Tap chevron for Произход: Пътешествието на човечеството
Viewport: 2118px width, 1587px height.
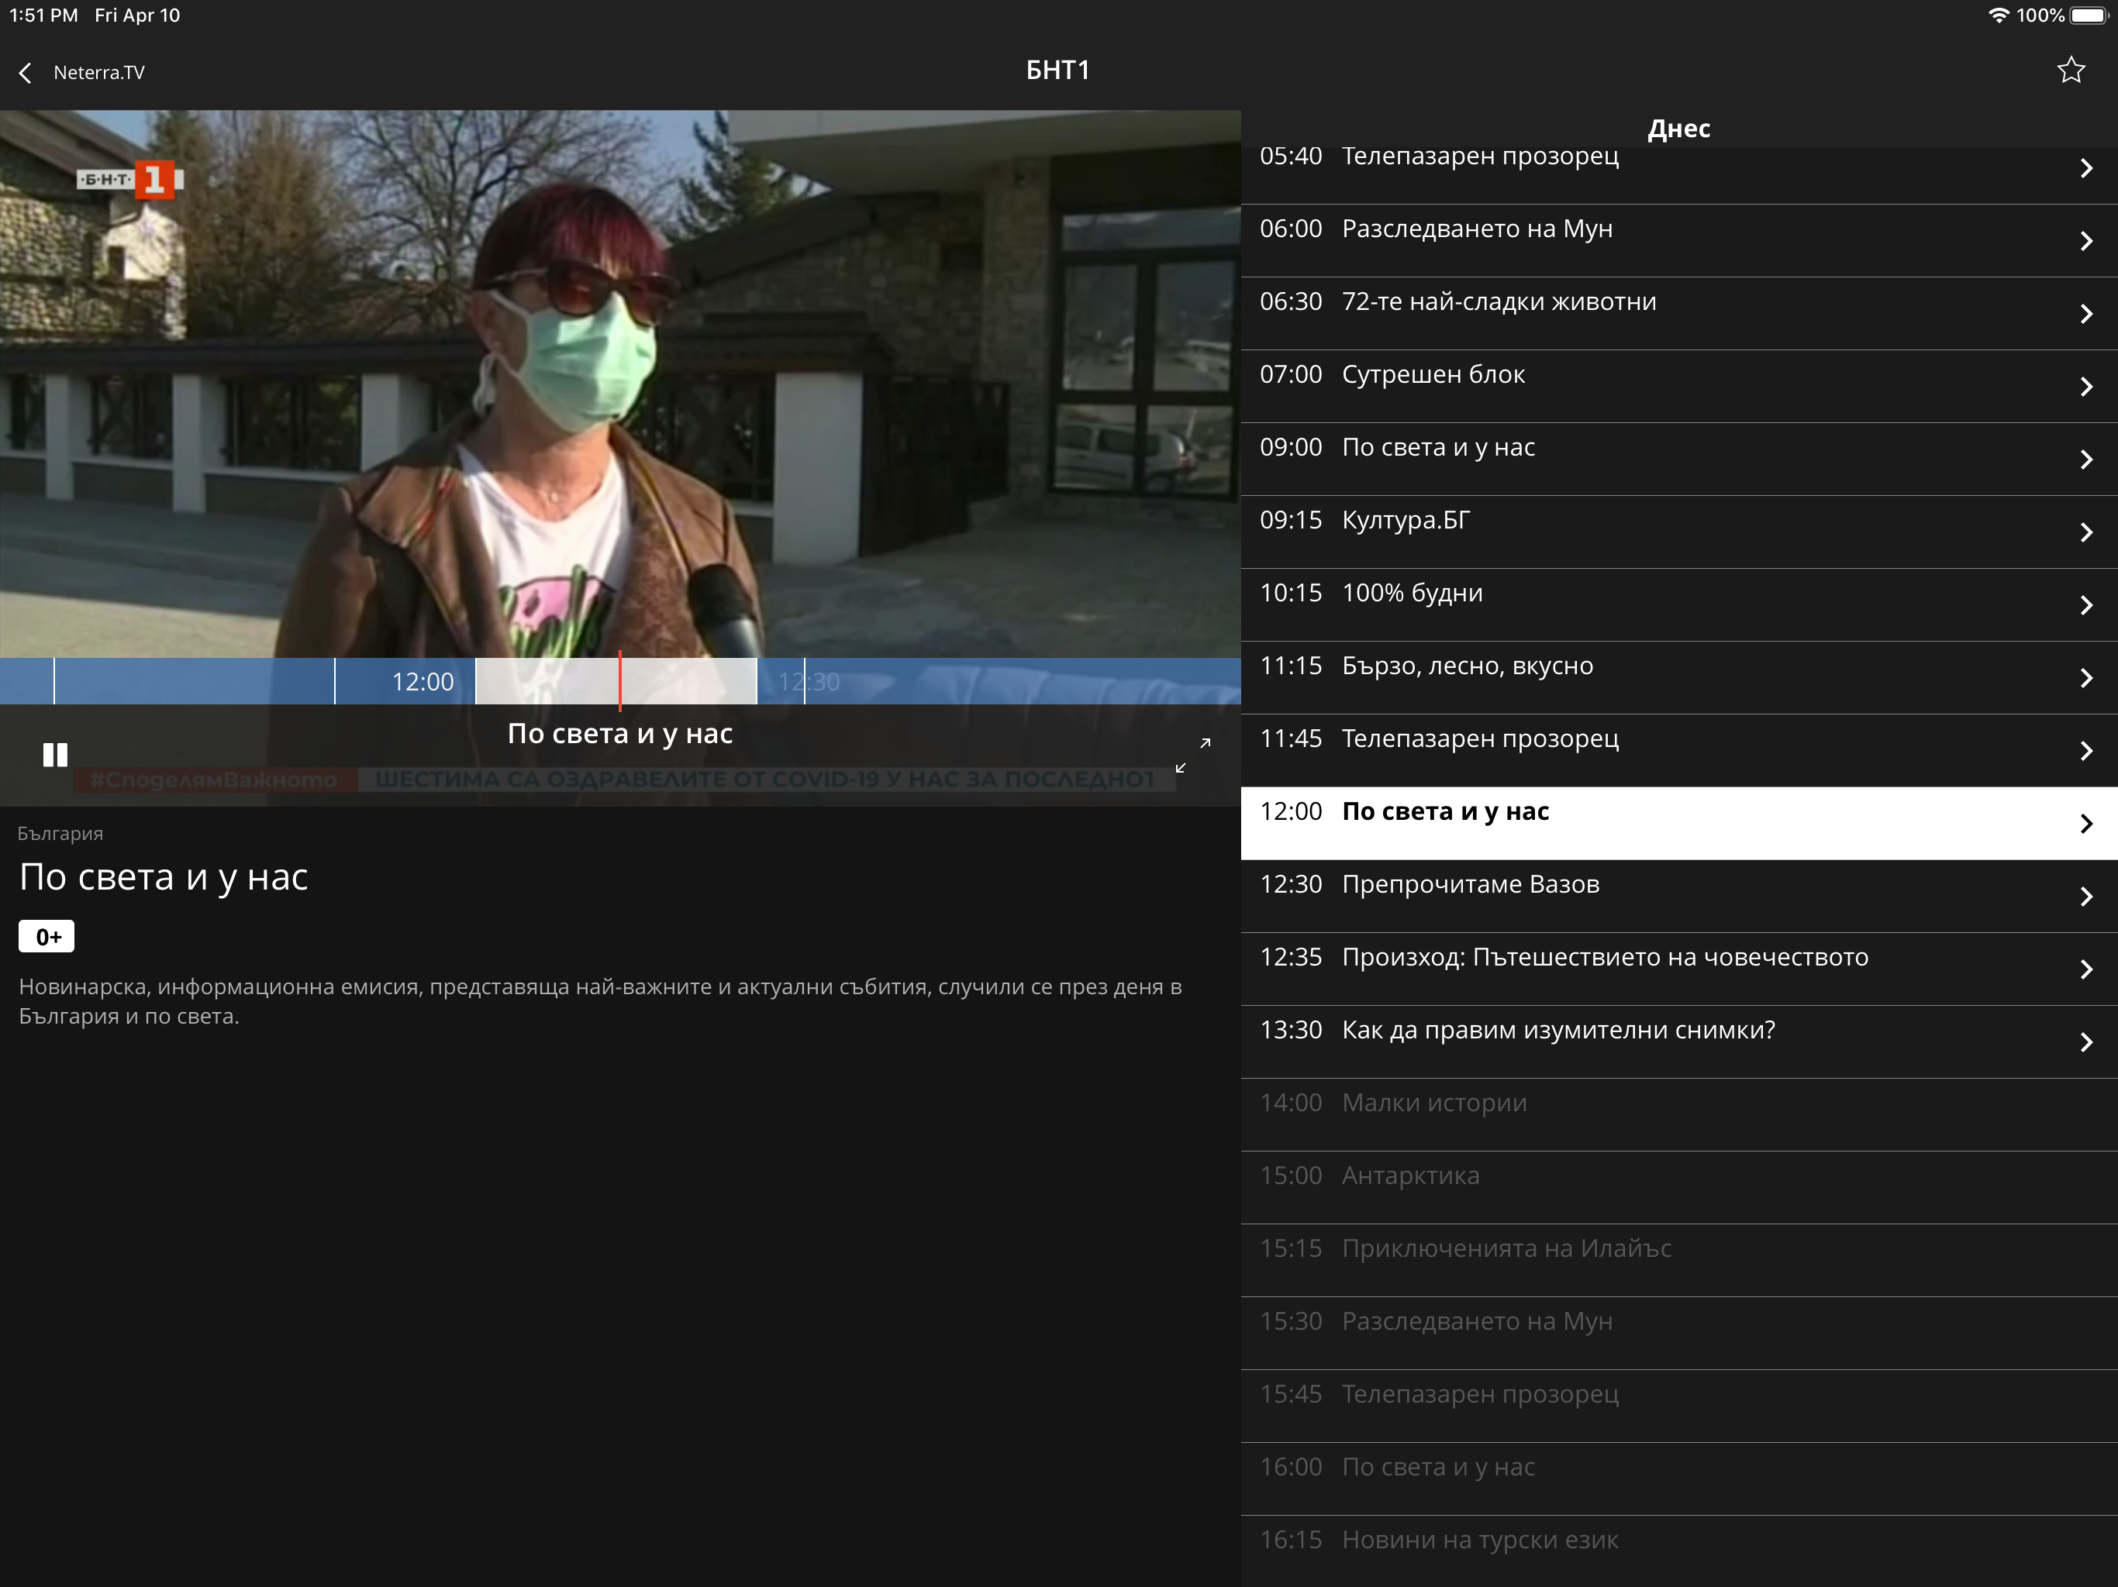[x=2085, y=969]
